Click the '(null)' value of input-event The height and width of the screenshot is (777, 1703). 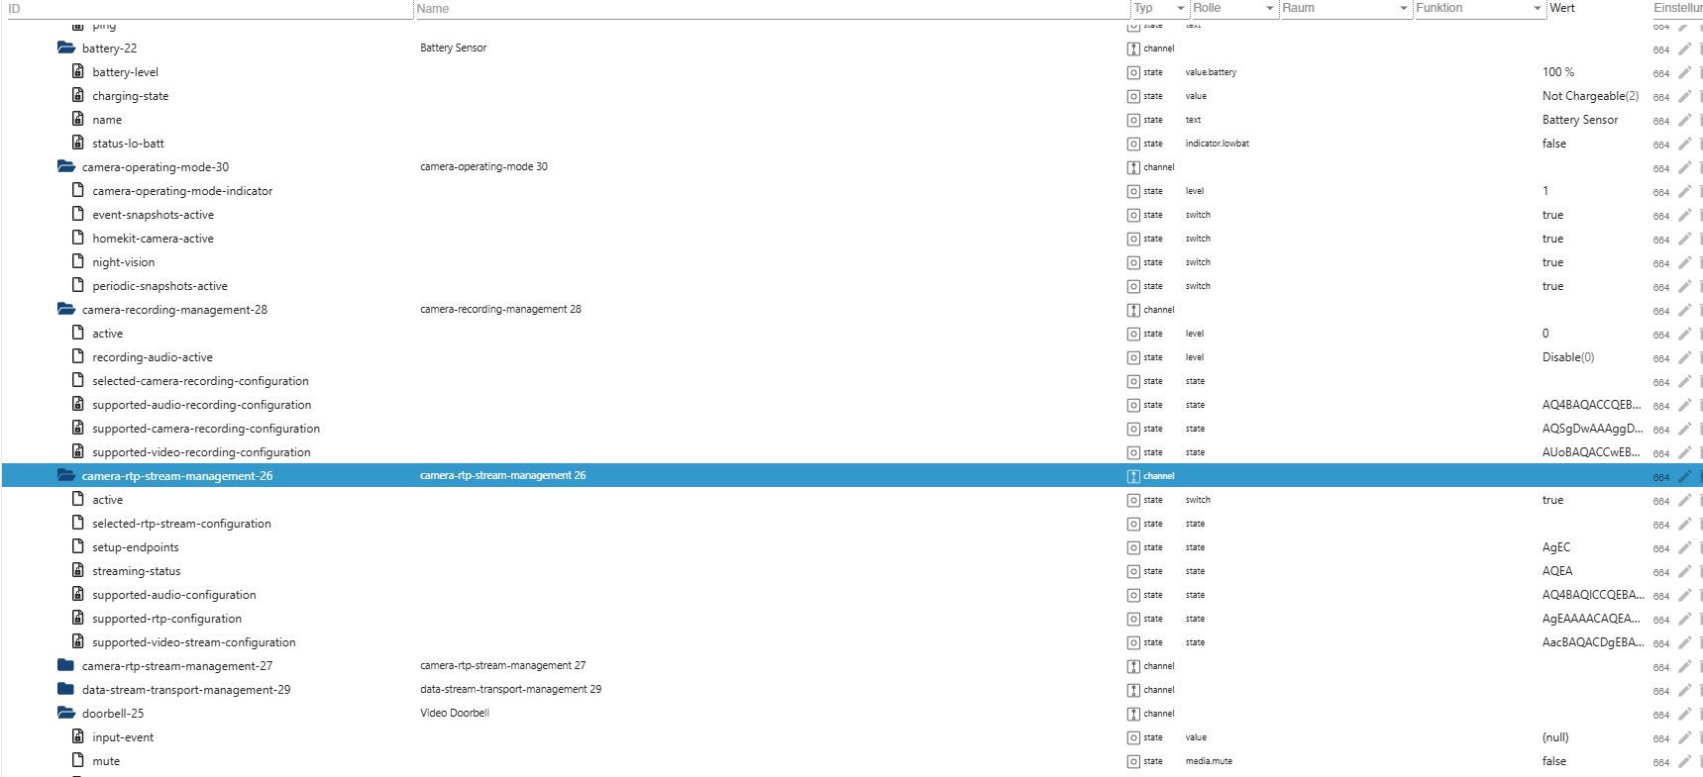pyautogui.click(x=1555, y=737)
